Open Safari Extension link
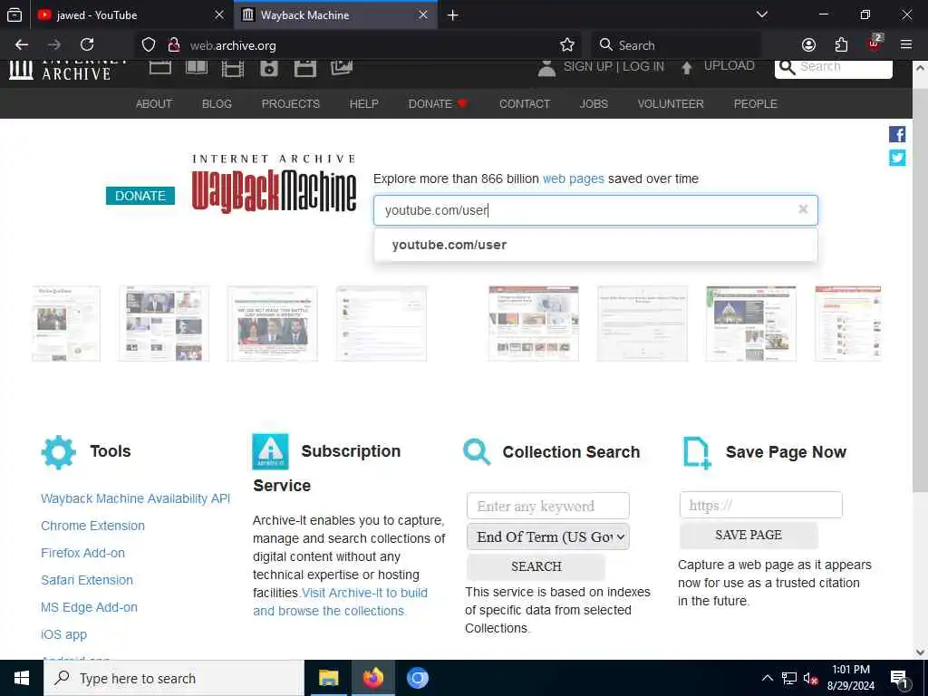This screenshot has width=928, height=696. (x=87, y=581)
